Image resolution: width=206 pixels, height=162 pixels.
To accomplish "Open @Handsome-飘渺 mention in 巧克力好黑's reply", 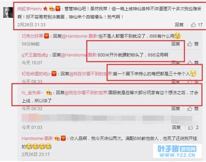I will click(x=79, y=36).
